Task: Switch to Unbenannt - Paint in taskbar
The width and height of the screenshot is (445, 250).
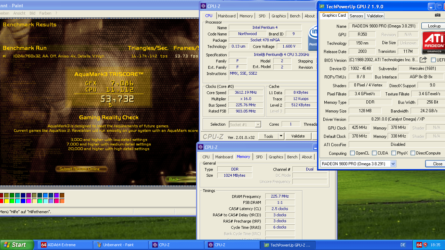Action: pyautogui.click(x=120, y=245)
